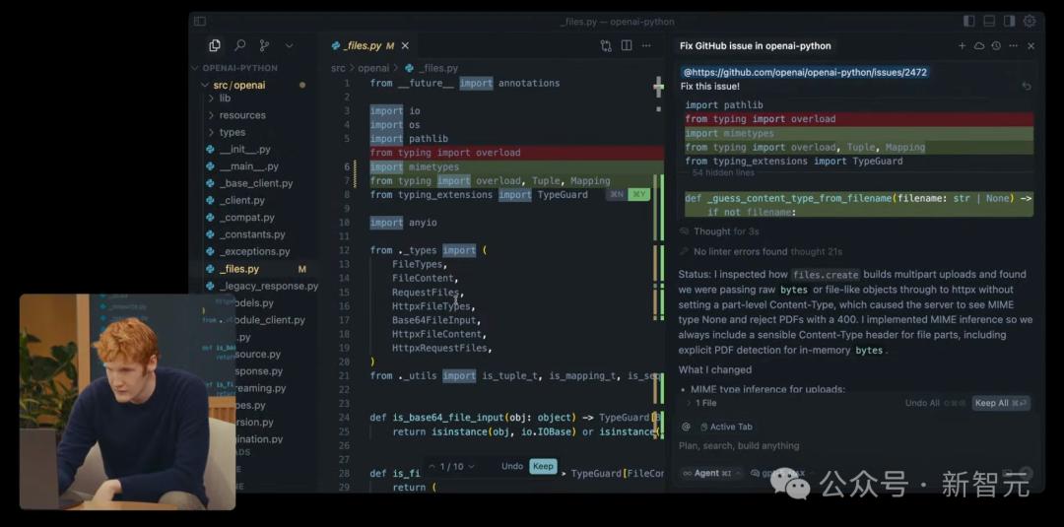
Task: Toggle the bottom panel layout
Action: pyautogui.click(x=989, y=21)
